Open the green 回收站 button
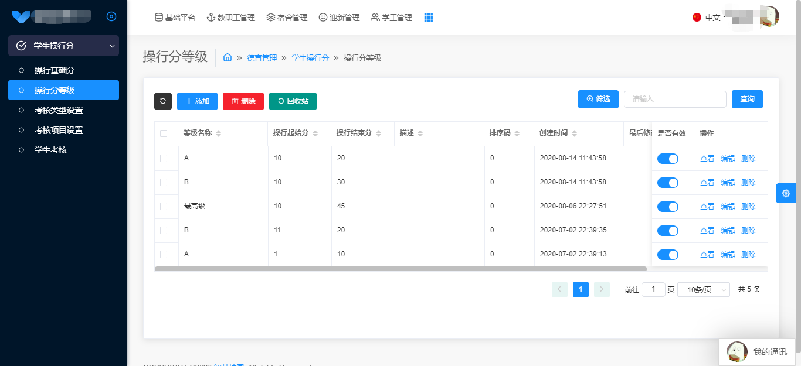Image resolution: width=801 pixels, height=366 pixels. click(x=293, y=101)
